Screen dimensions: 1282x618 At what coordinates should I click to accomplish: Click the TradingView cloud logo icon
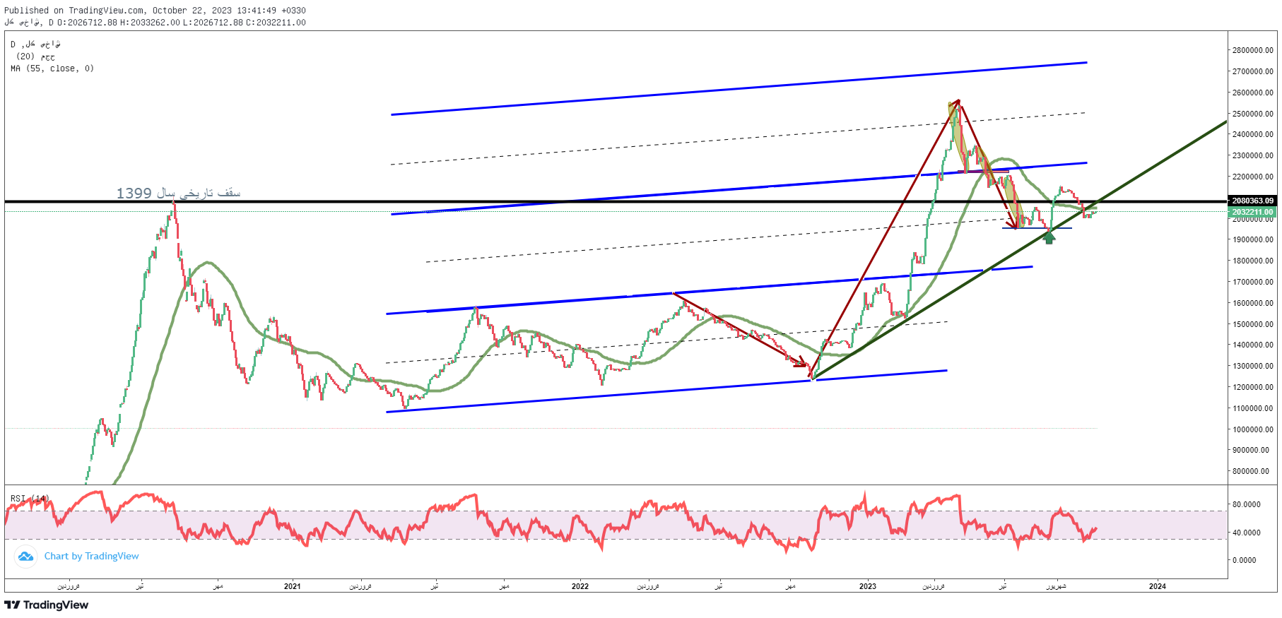tap(25, 557)
